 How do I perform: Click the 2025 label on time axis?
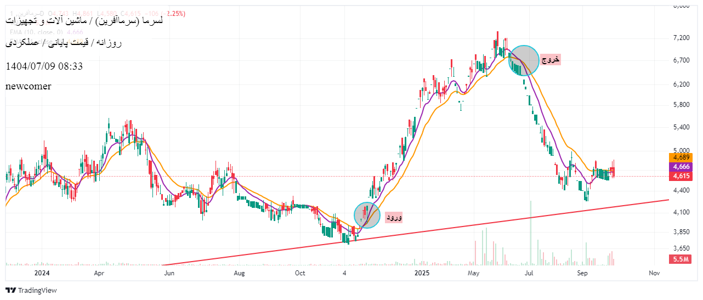coord(421,273)
